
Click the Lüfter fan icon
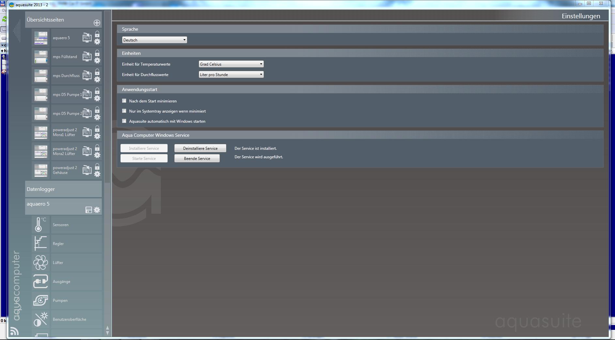(41, 262)
